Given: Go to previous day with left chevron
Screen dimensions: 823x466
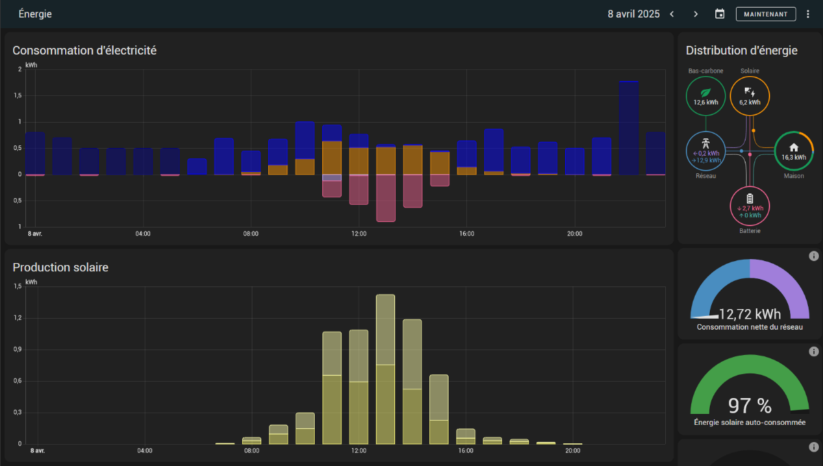Looking at the screenshot, I should click(x=671, y=14).
